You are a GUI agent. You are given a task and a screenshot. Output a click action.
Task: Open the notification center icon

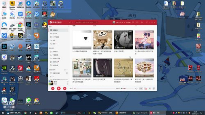click(202, 113)
